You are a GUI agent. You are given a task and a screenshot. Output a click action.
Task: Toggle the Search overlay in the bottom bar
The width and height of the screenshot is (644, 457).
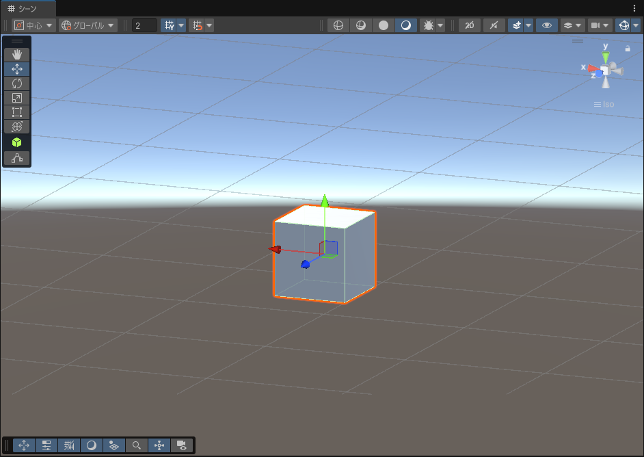click(x=137, y=445)
